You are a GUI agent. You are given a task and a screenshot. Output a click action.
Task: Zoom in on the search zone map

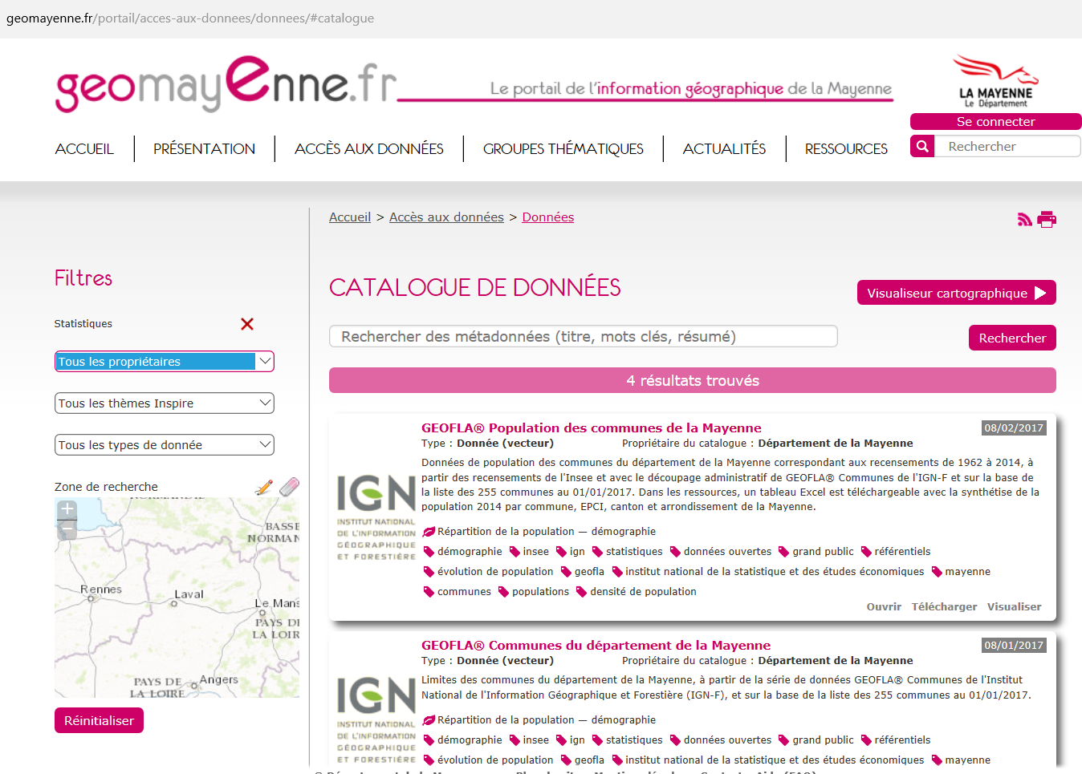[x=67, y=509]
